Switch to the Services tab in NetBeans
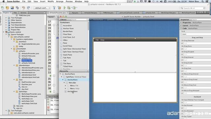This screenshot has width=211, height=119. pos(23,13)
